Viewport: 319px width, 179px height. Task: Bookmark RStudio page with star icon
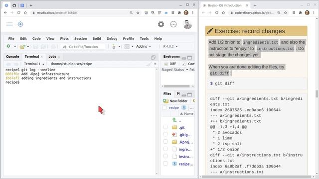[138, 12]
